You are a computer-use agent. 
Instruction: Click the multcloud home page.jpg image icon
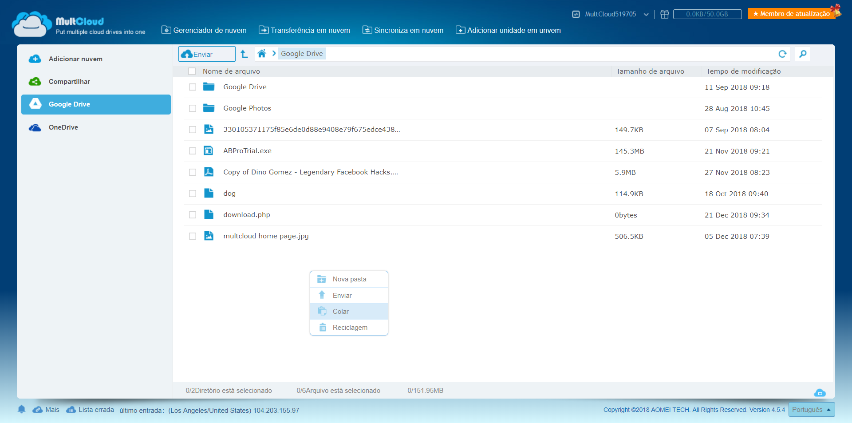(209, 236)
